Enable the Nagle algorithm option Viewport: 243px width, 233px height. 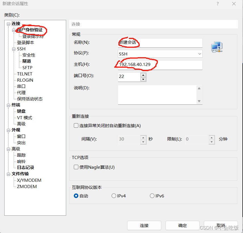(76, 168)
